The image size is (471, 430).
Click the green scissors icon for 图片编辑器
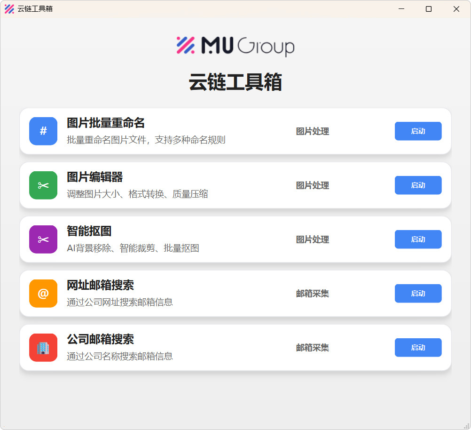click(x=43, y=185)
